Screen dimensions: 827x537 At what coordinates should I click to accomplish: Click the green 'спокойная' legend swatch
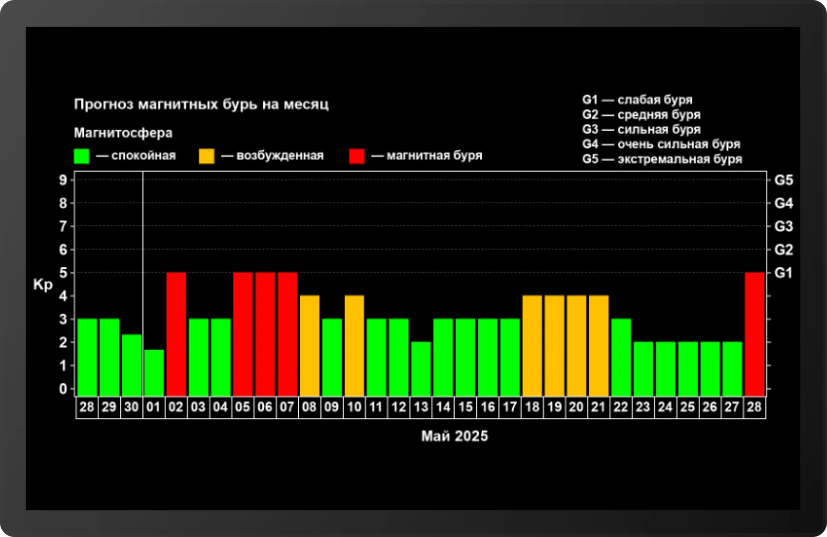coord(81,156)
